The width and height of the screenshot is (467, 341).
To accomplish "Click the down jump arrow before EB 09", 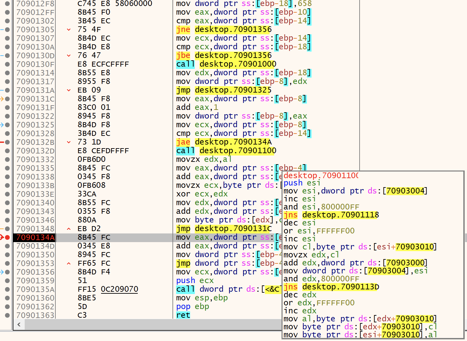I will point(69,90).
